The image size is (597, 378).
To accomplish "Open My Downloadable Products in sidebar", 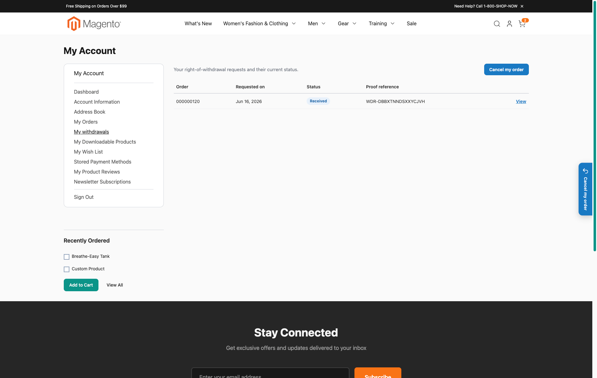I will (x=105, y=142).
